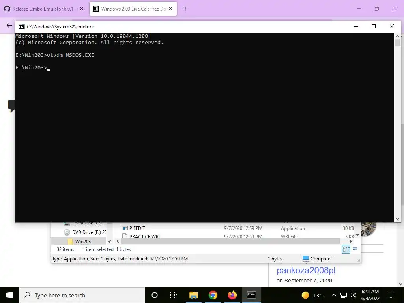Switch Explorer to large icons view
Viewport: 404px width, 303px height.
tap(355, 249)
